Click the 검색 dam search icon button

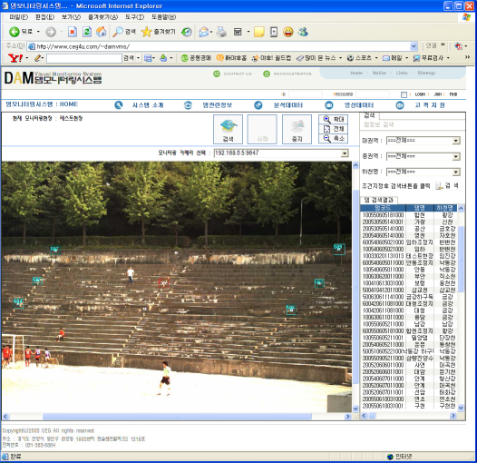[228, 129]
